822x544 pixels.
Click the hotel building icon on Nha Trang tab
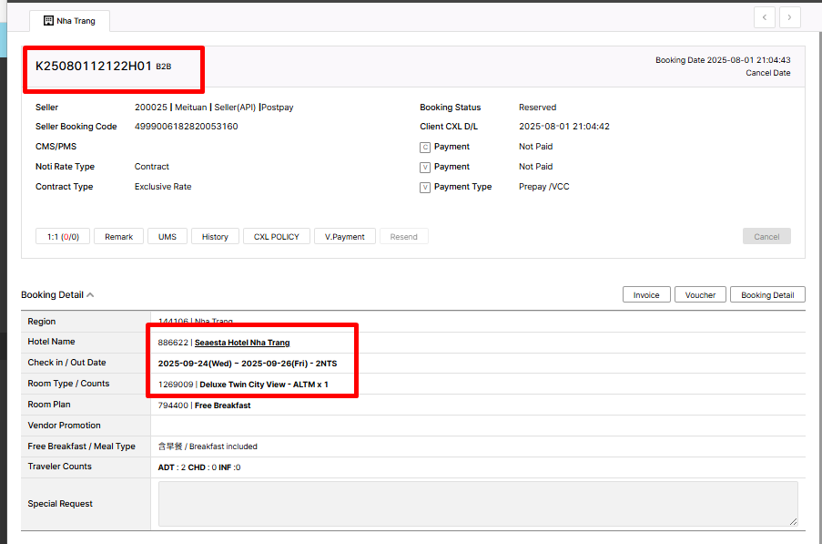click(48, 21)
